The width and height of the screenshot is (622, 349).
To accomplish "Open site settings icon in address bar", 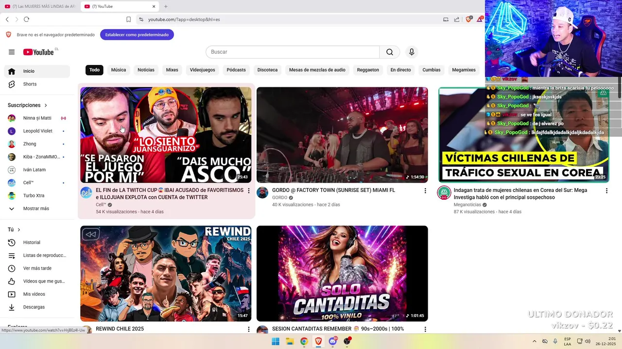I will [x=141, y=19].
